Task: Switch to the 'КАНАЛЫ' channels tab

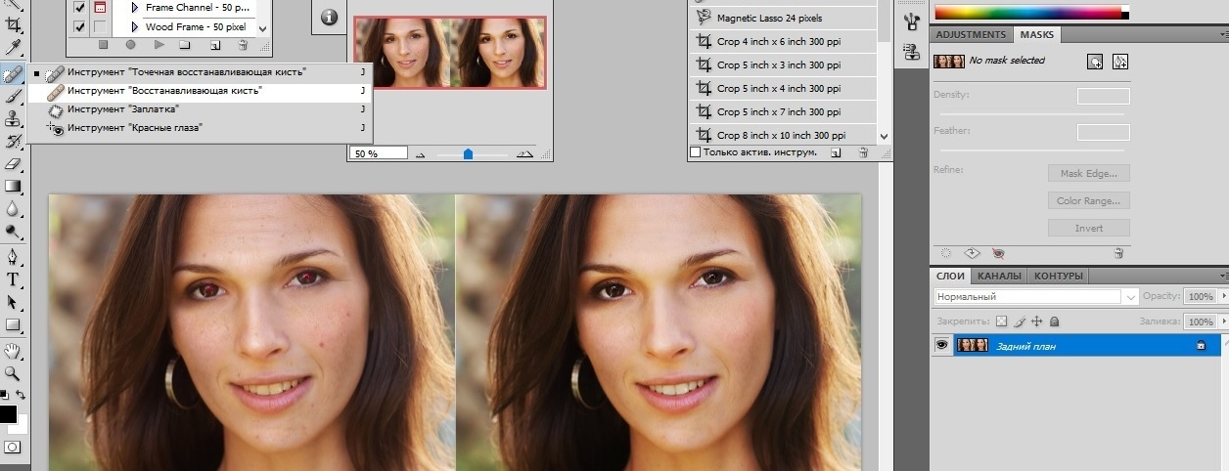Action: [x=1000, y=276]
